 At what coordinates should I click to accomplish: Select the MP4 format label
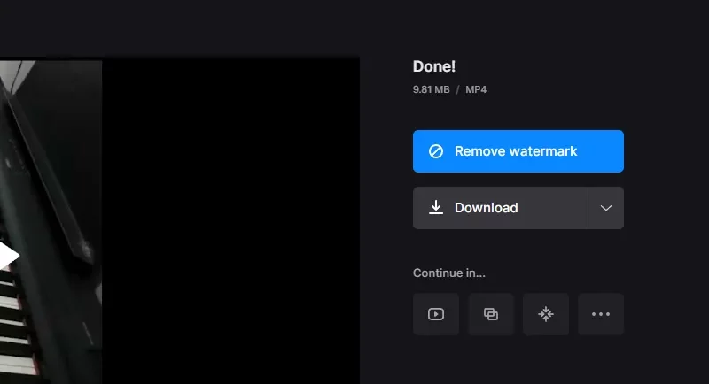[x=476, y=89]
